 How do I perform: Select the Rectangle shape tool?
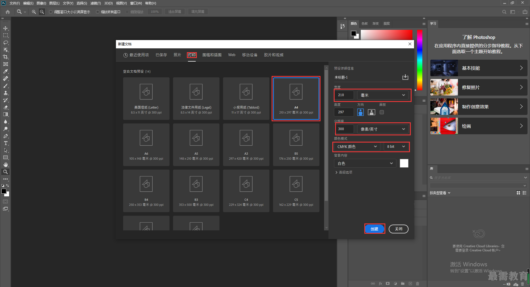pos(6,158)
